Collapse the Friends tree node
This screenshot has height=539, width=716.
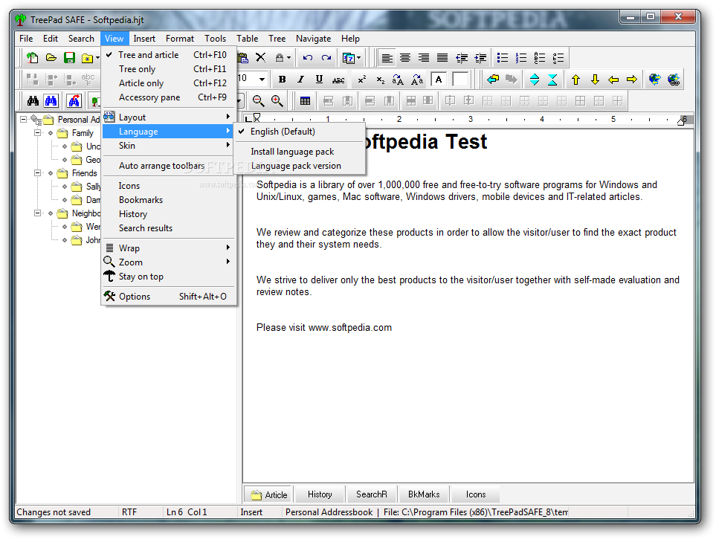[37, 173]
